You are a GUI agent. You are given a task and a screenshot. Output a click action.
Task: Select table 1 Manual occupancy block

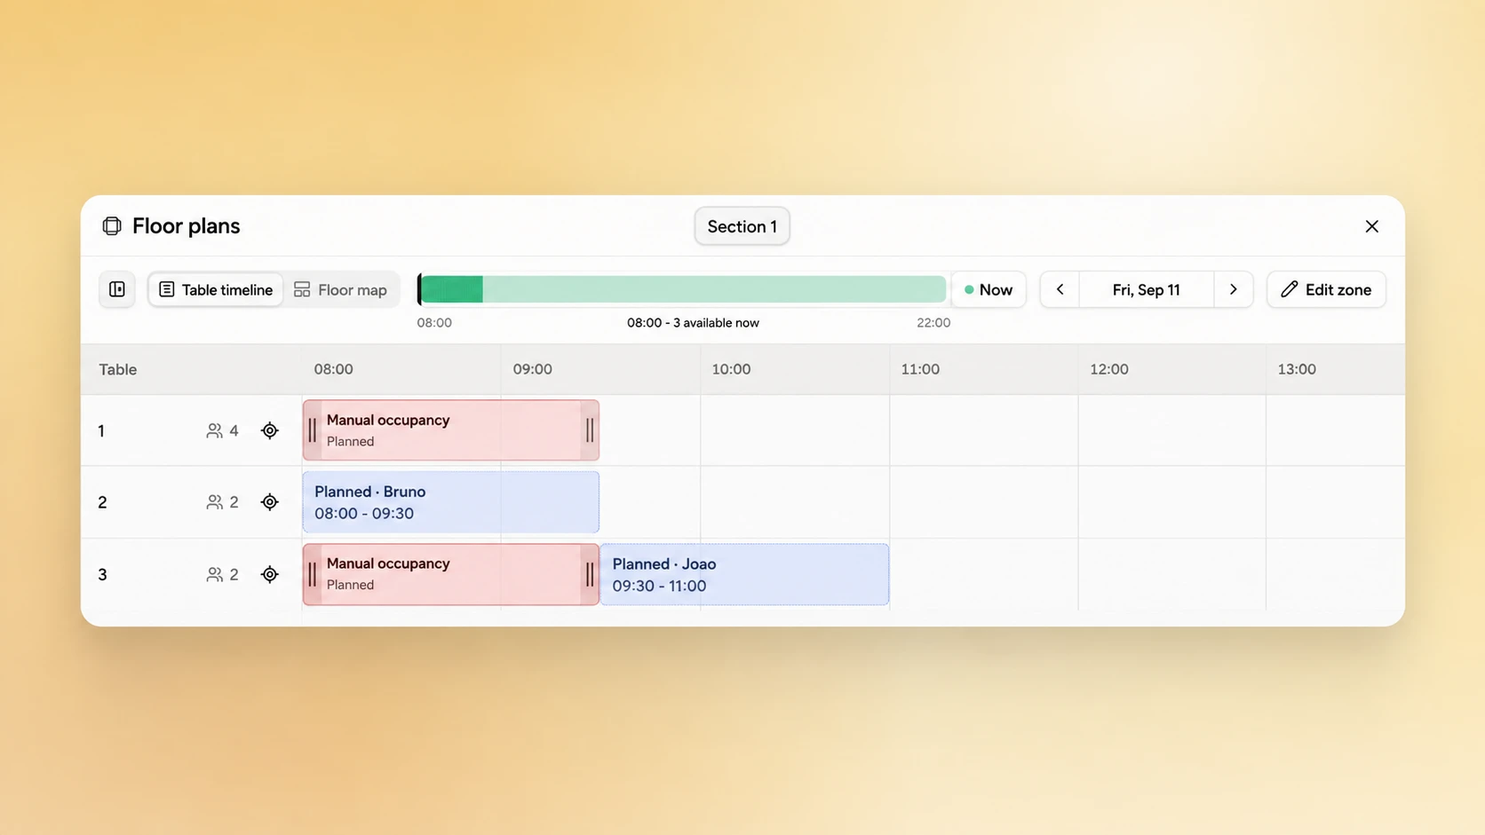[x=451, y=430]
